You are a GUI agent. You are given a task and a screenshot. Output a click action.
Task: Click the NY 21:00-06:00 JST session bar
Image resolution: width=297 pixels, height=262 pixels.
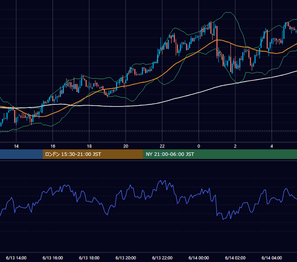coord(220,154)
